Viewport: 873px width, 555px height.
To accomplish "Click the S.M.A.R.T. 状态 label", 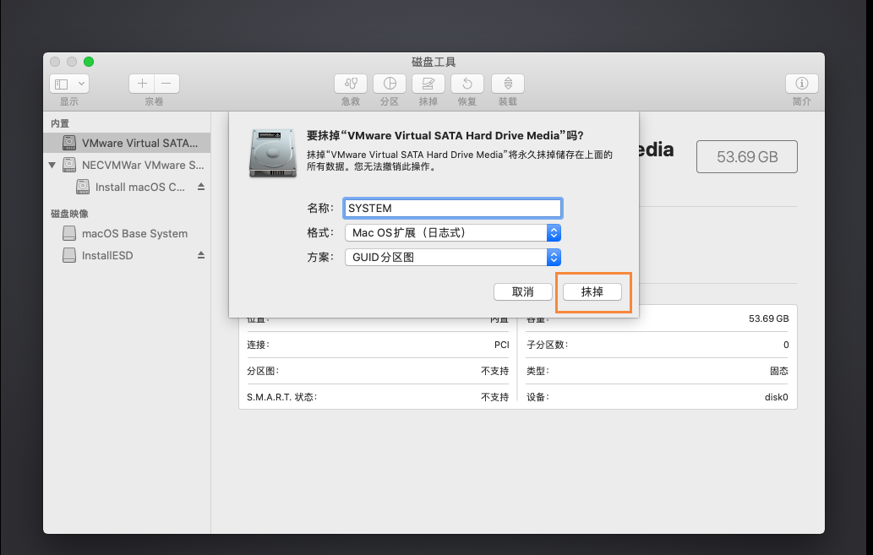I will (281, 397).
